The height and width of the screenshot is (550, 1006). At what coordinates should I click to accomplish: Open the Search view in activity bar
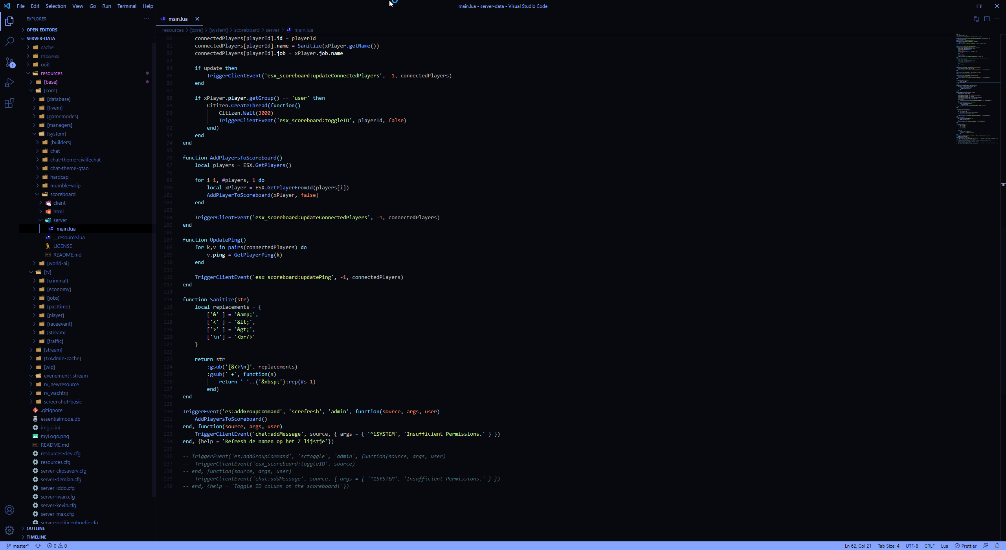click(x=9, y=41)
